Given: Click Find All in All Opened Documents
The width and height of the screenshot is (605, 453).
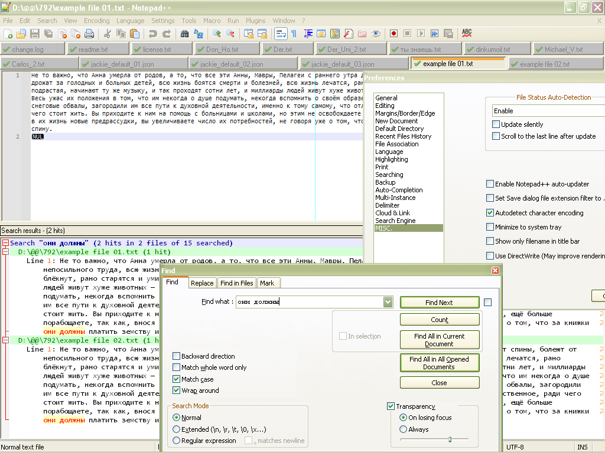Looking at the screenshot, I should click(x=440, y=363).
